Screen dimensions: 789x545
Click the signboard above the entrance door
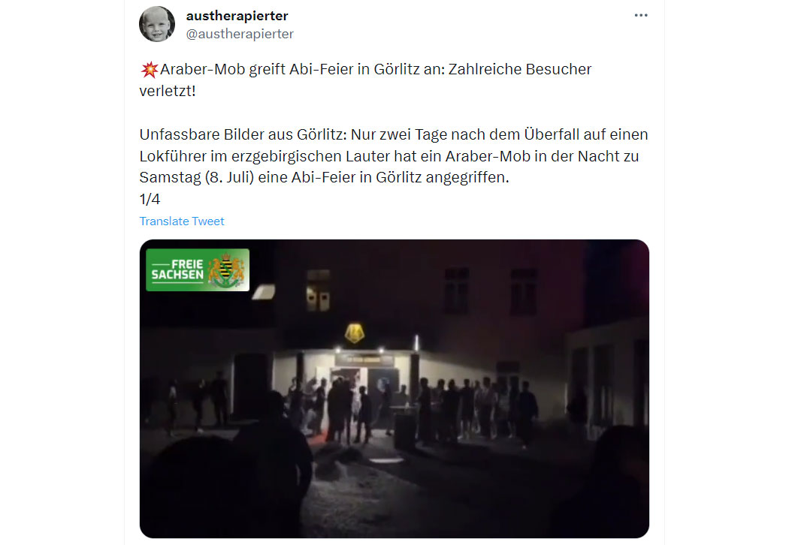pos(364,360)
